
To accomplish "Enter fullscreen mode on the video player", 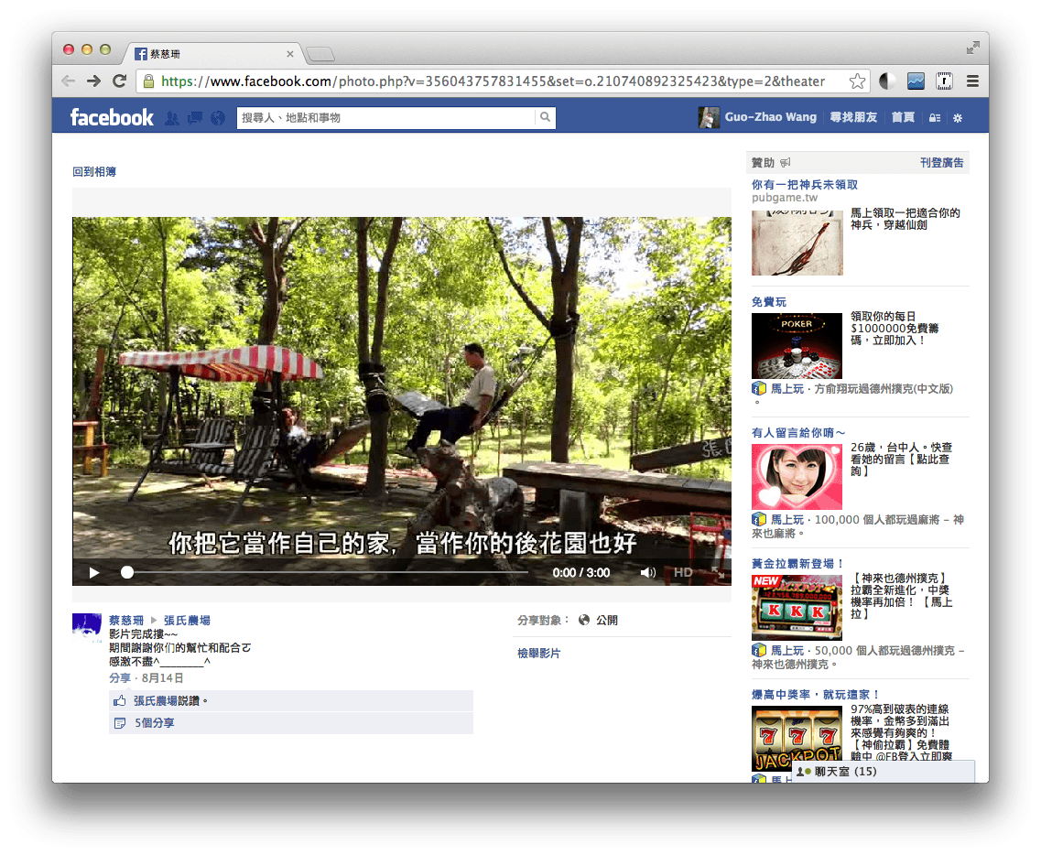I will pyautogui.click(x=717, y=573).
